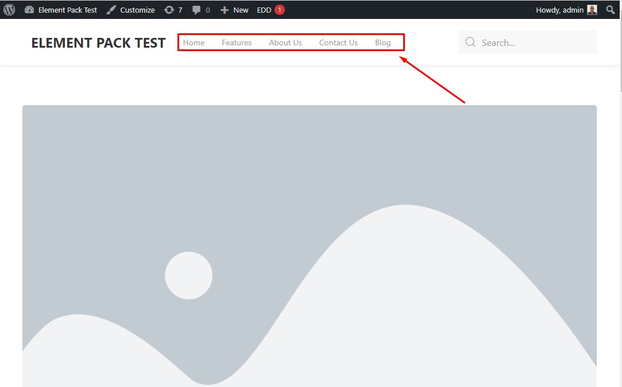Select Home in the navigation menu

click(x=194, y=42)
